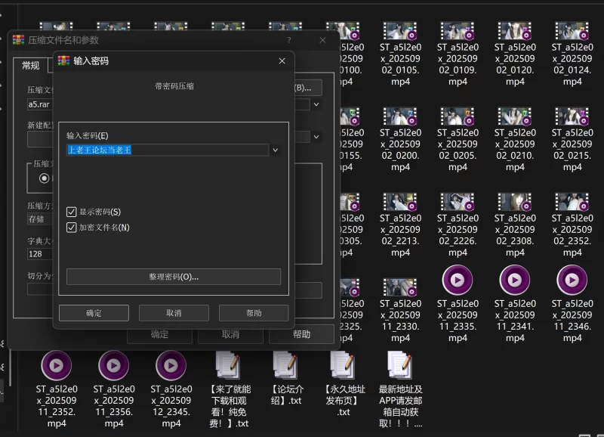Click the WinRAR icon in 输入密码 title bar

pos(64,60)
